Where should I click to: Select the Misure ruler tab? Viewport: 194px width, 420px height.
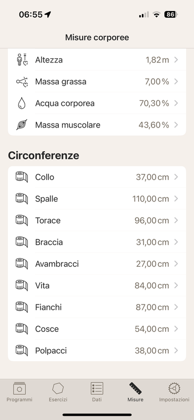(x=136, y=392)
